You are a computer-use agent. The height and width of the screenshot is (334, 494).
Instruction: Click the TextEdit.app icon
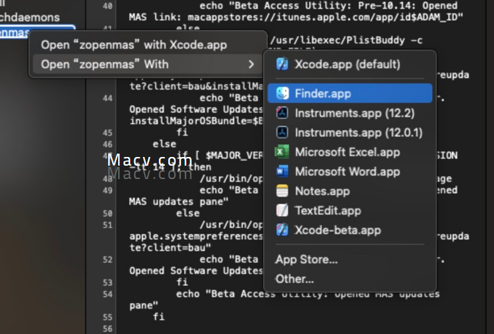pyautogui.click(x=282, y=210)
